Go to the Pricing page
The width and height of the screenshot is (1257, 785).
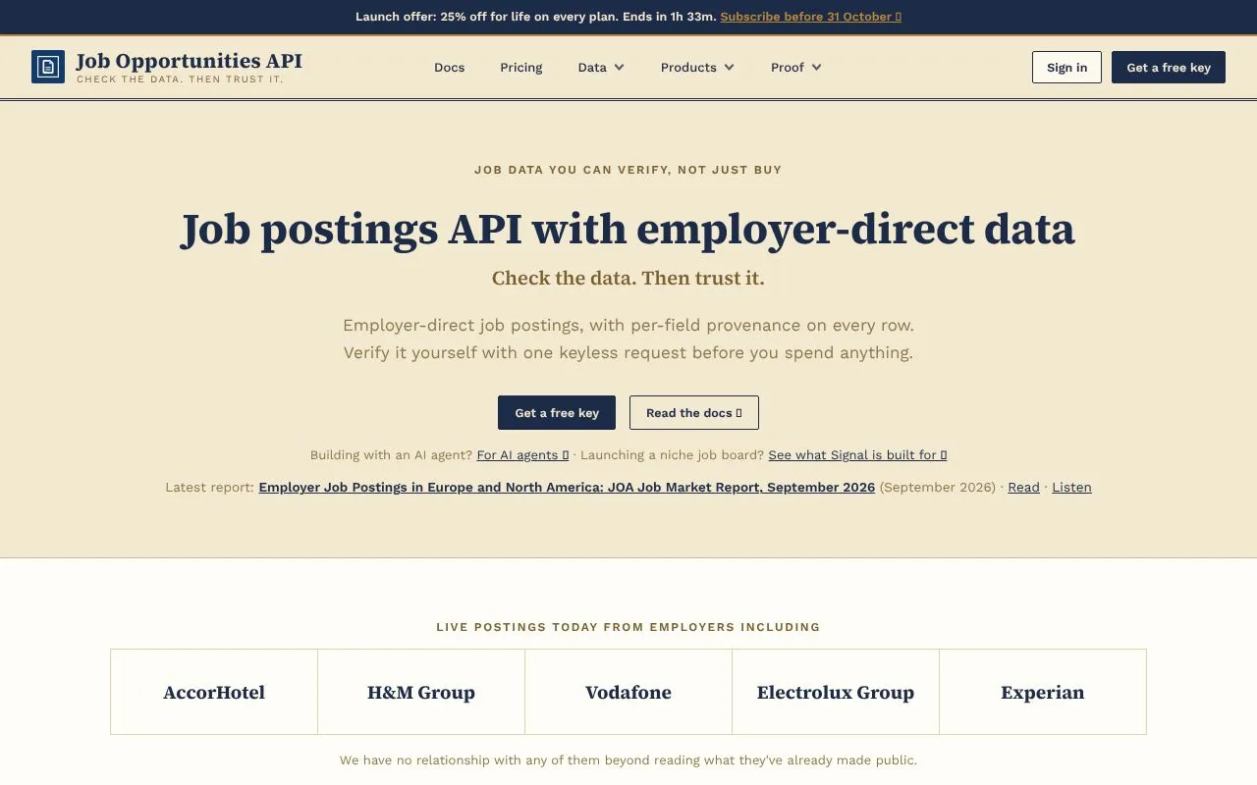521,68
